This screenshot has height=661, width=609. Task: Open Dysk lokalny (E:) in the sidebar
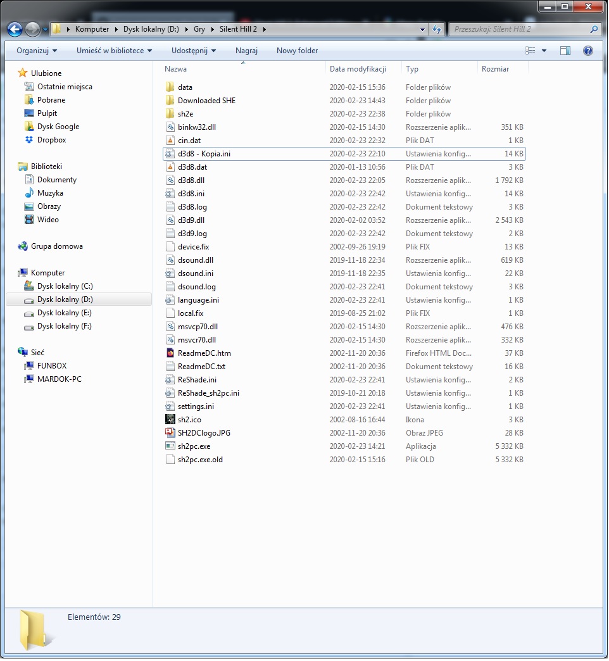tap(64, 312)
